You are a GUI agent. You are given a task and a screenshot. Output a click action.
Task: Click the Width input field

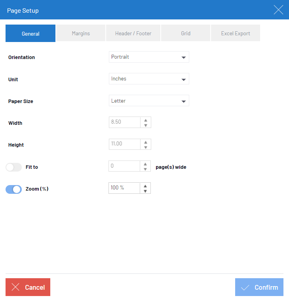(x=125, y=122)
